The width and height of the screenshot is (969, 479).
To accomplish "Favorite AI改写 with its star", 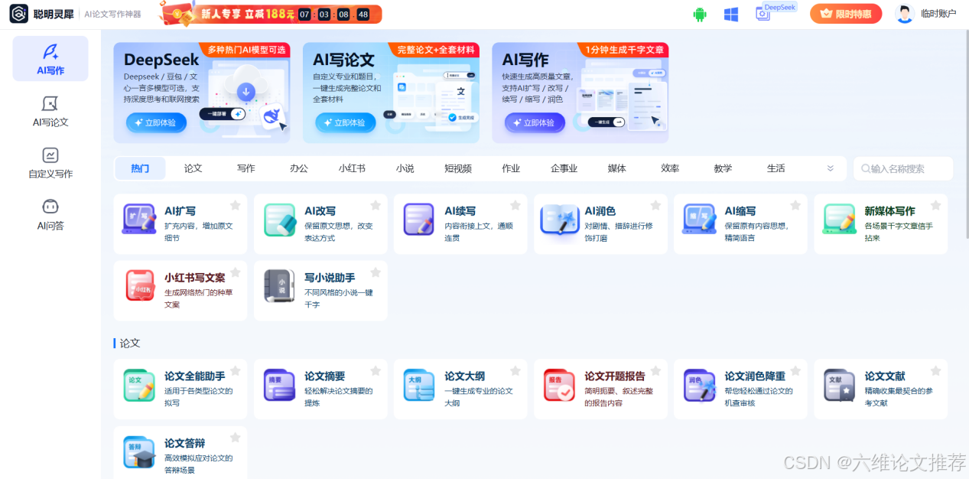I will pyautogui.click(x=376, y=205).
